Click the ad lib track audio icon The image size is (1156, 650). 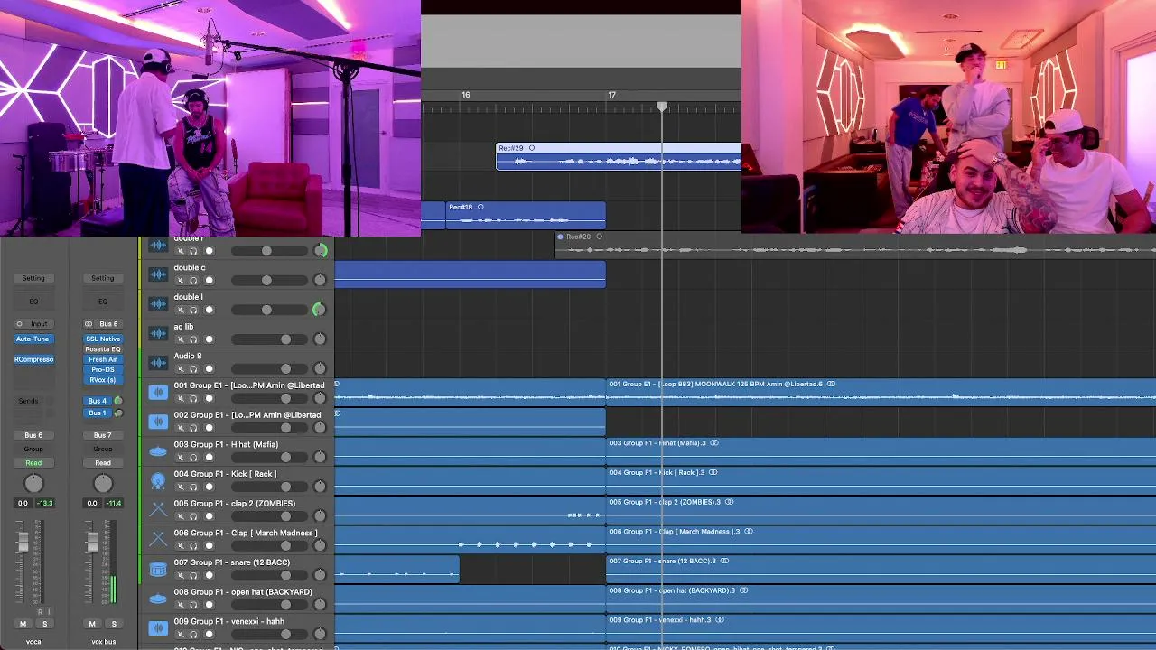pos(158,333)
